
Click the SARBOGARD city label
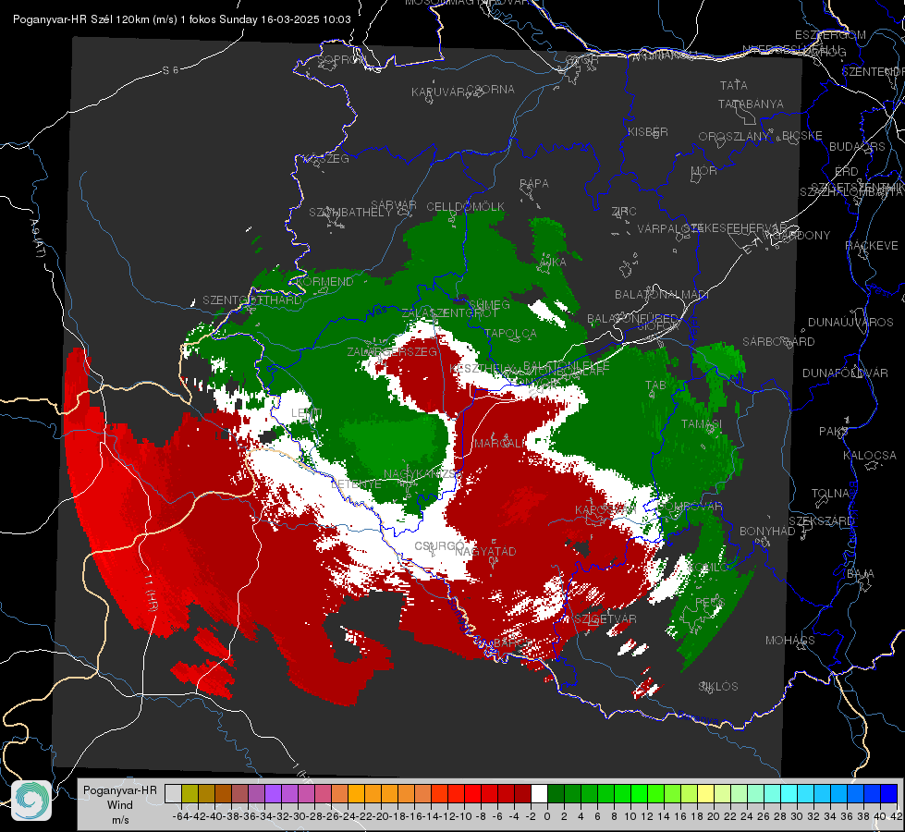[778, 342]
